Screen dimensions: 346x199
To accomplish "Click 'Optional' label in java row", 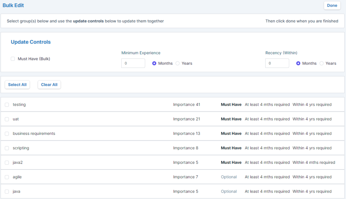I will coord(229,192).
